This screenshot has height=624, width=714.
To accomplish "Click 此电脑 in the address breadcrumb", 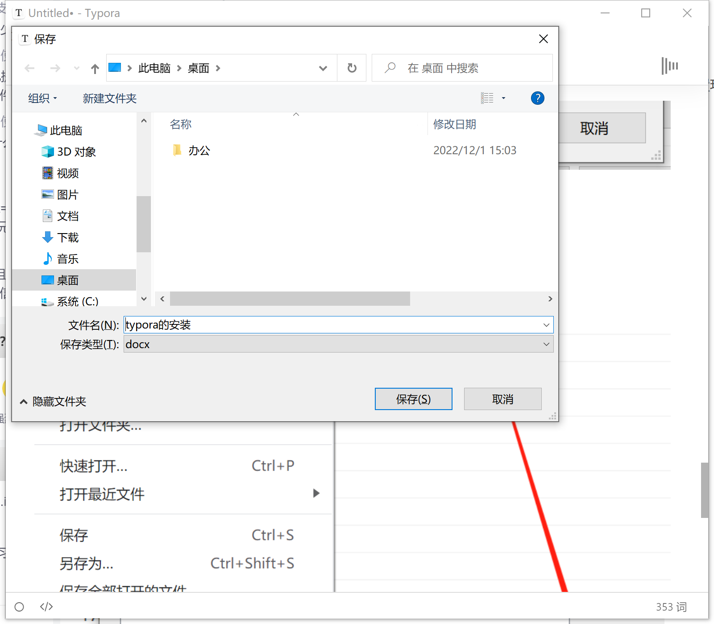I will [154, 68].
